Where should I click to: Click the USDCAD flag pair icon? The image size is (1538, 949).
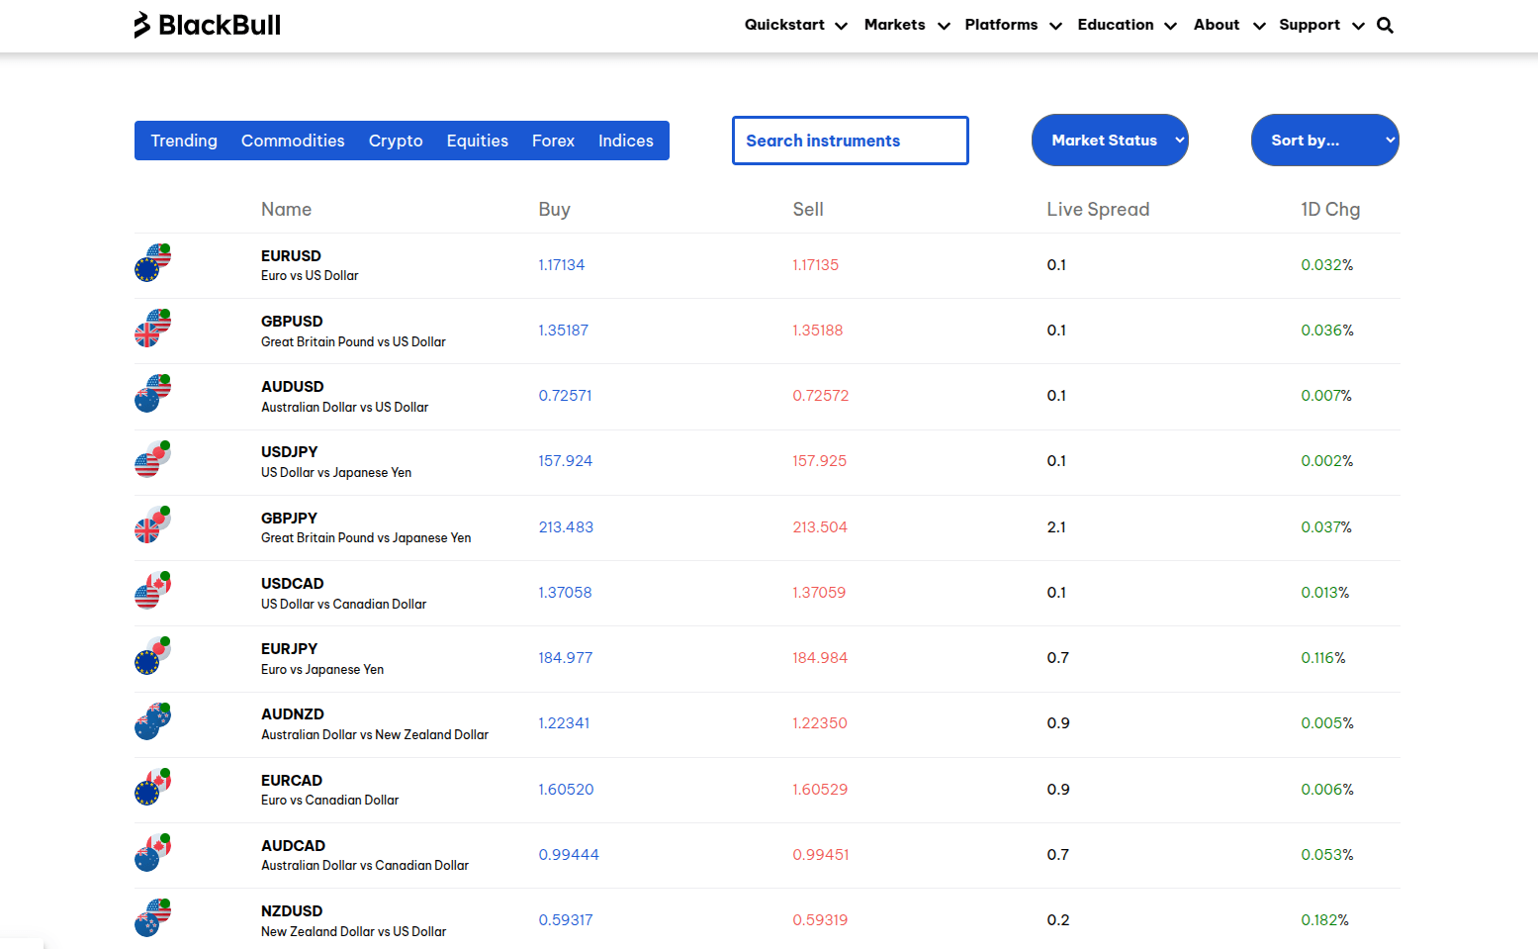tap(152, 591)
